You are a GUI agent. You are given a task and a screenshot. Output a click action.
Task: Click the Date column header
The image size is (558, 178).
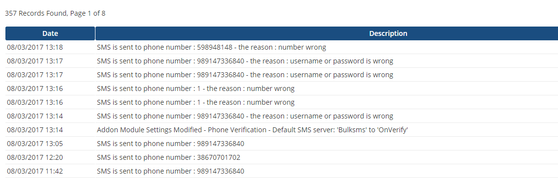[50, 33]
